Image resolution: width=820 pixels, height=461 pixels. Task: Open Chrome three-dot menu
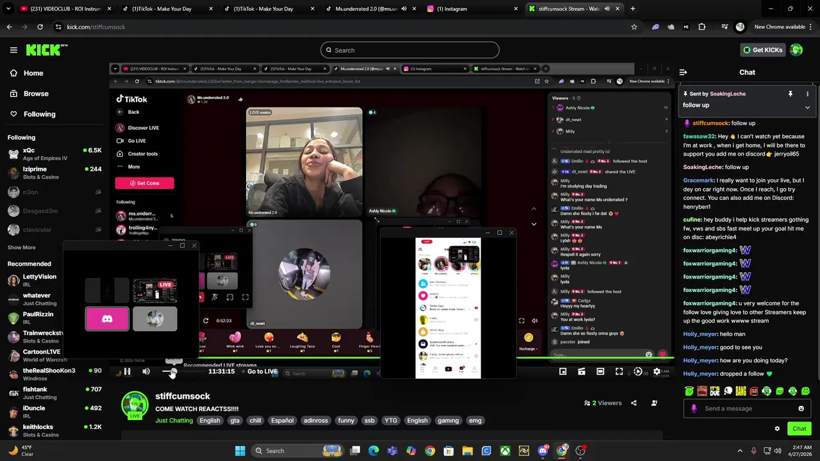812,27
